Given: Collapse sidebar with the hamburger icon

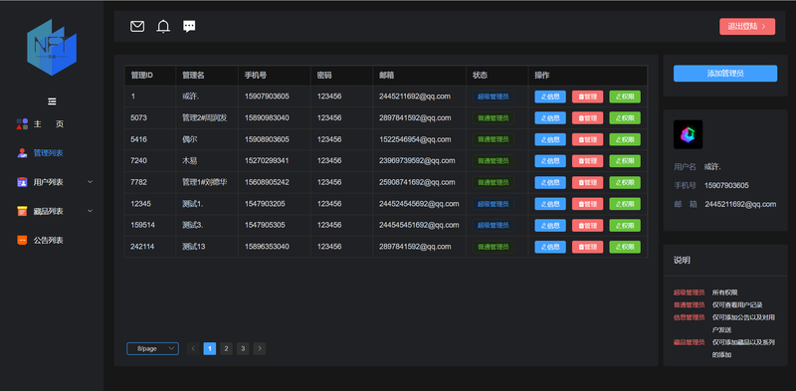Looking at the screenshot, I should (x=52, y=101).
